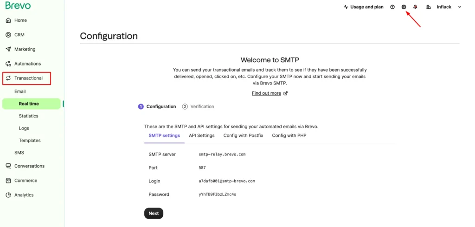Viewport: 475px width, 227px height.
Task: Click the CRM person icon
Action: [8, 35]
